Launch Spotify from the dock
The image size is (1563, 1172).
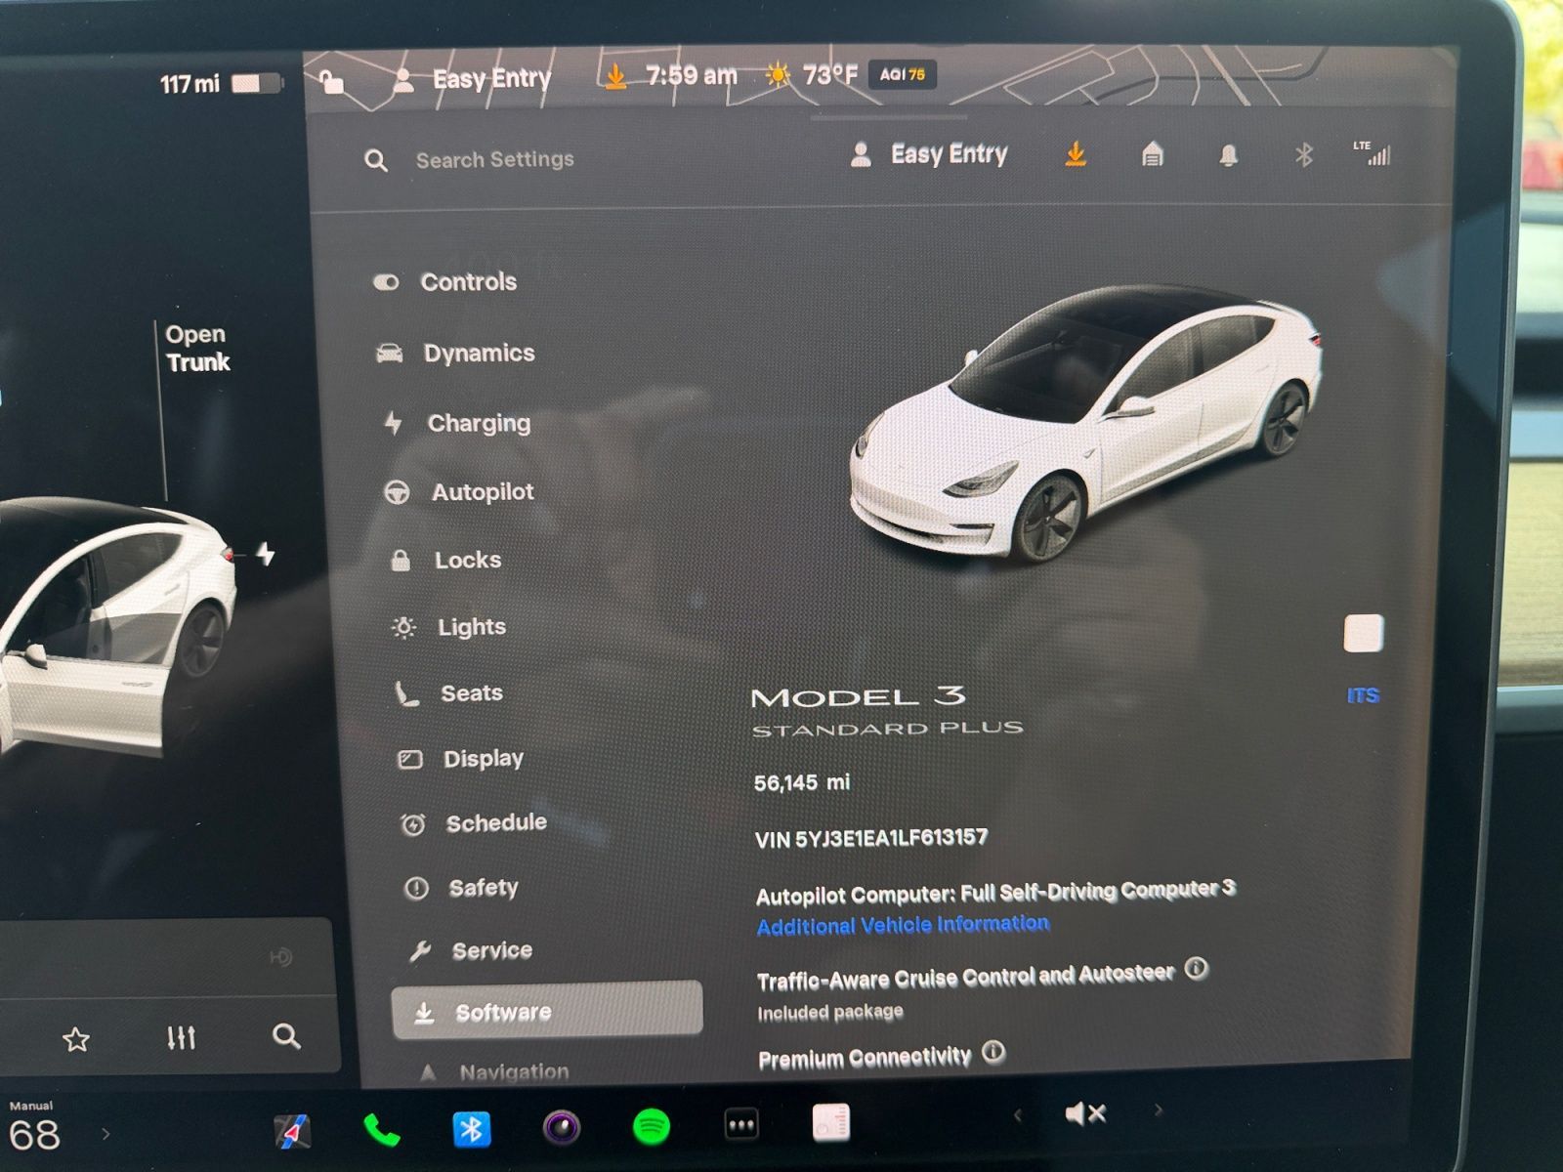[x=652, y=1127]
